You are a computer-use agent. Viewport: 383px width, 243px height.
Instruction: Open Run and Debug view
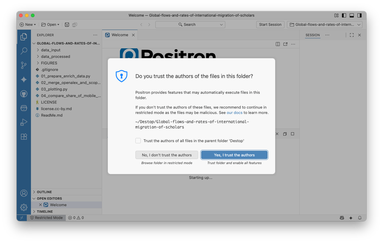[24, 122]
